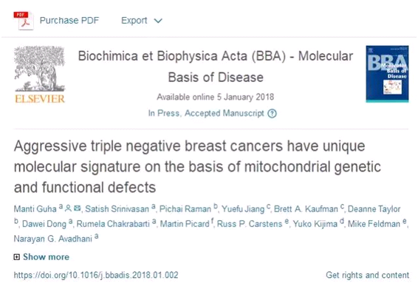
Task: Click the Elsevier tree logo
Action: [40, 75]
